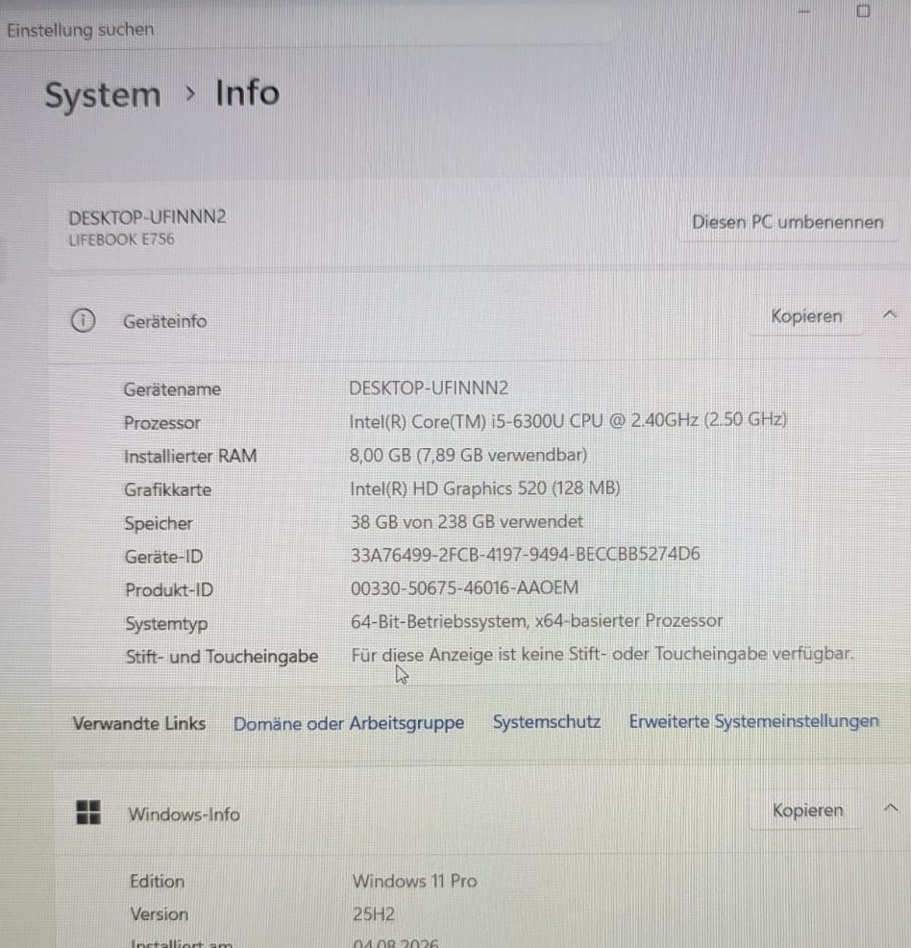The height and width of the screenshot is (948, 911).
Task: Click the Intel(R) HD Graphics 520 value
Action: pos(485,487)
